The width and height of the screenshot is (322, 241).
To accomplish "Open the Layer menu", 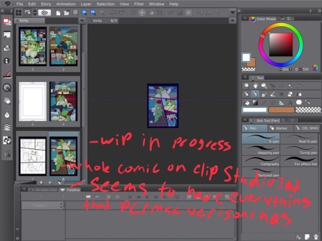I will point(86,4).
